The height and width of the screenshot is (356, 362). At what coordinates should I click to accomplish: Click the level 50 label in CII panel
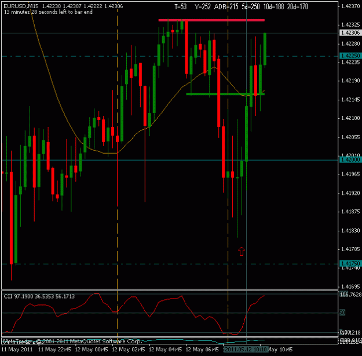(342, 313)
